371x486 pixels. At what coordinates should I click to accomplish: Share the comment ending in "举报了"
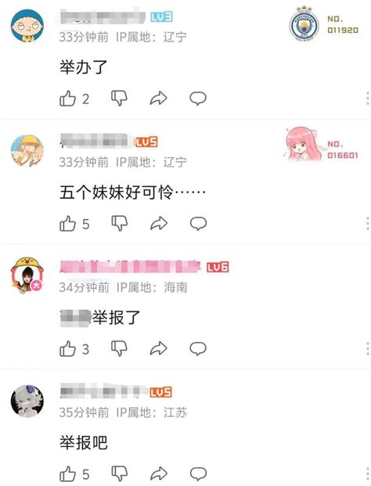[159, 348]
